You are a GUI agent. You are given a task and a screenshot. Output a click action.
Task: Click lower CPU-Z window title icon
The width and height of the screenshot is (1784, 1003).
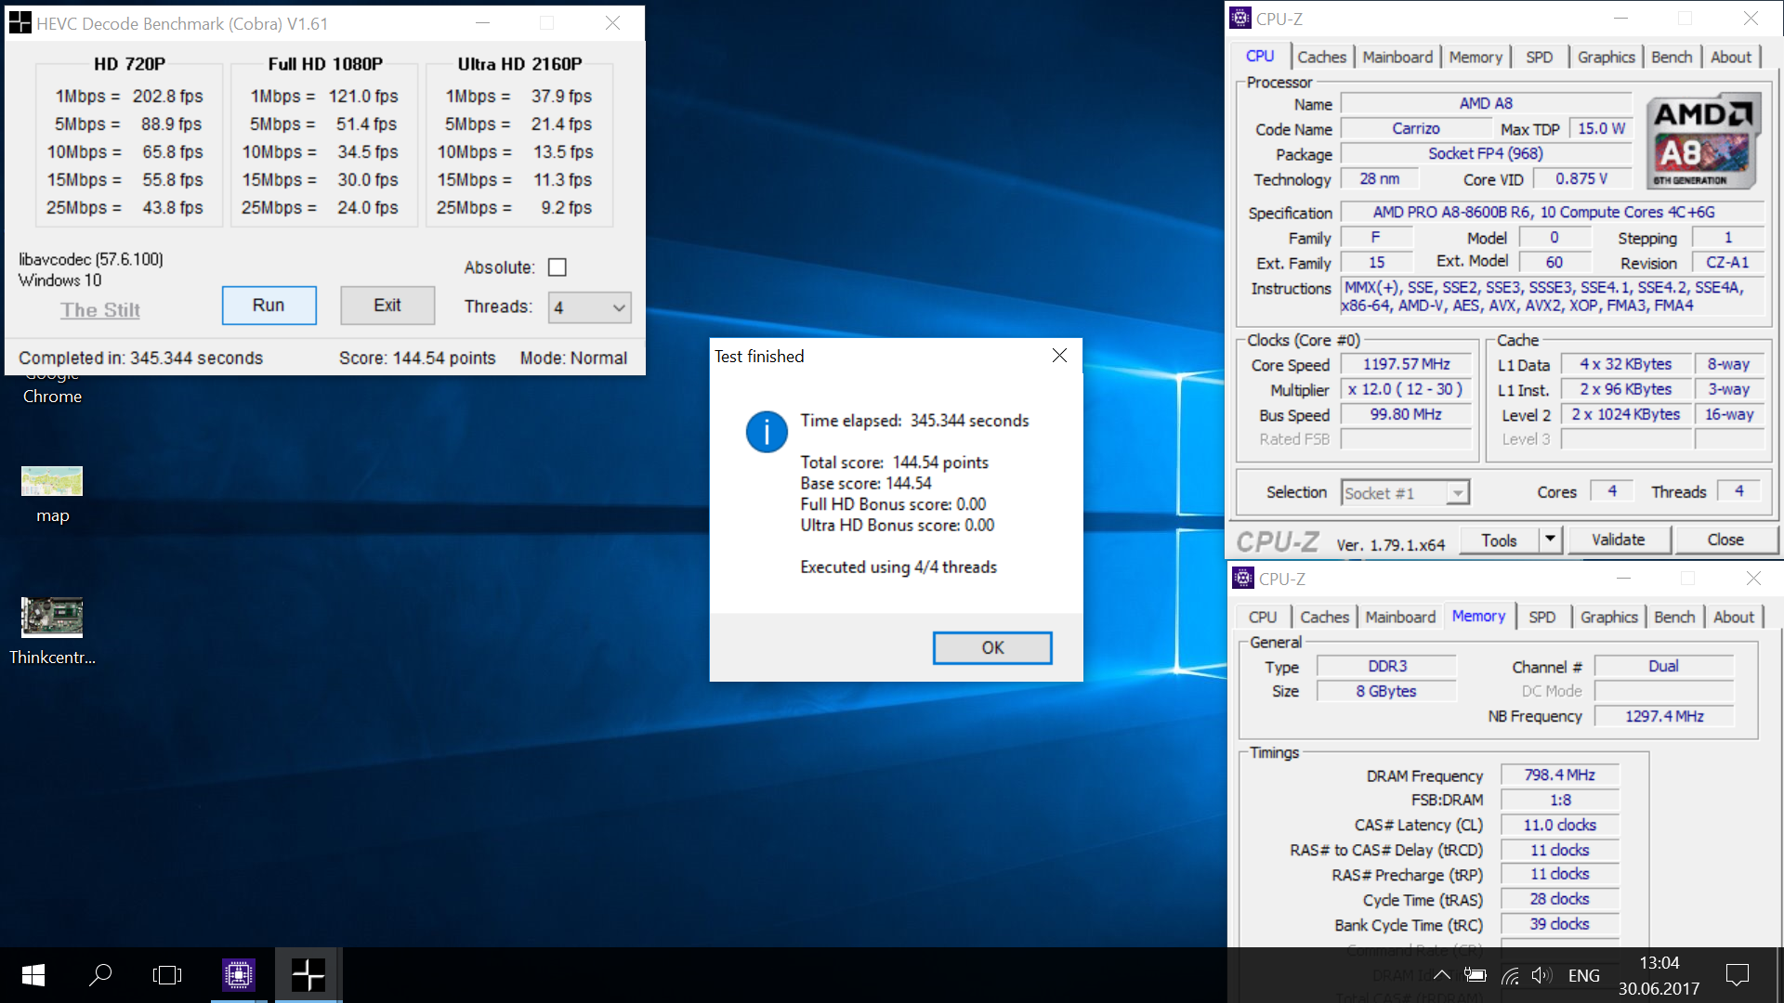tap(1243, 579)
